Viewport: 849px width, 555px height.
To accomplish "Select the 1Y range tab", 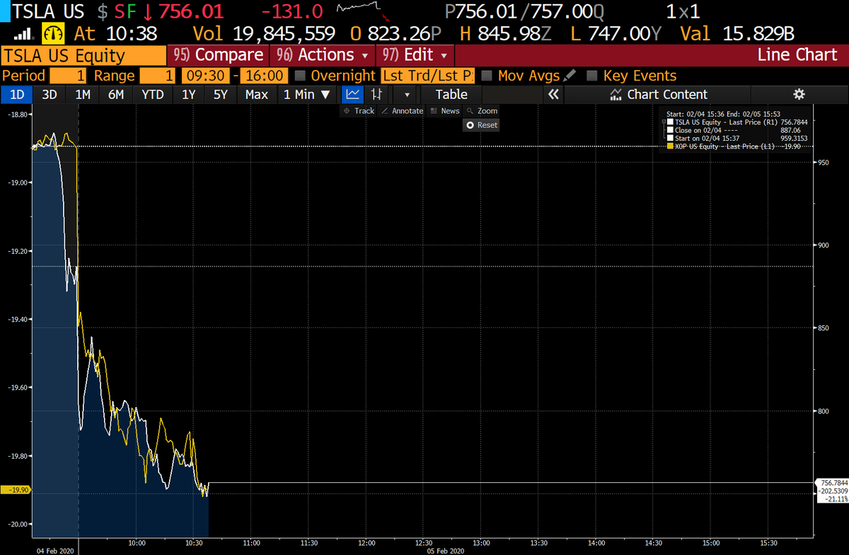I will [x=188, y=94].
